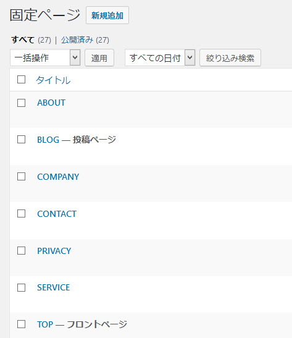Open the PRIVACY page link
The image size is (292, 338).
click(x=54, y=251)
